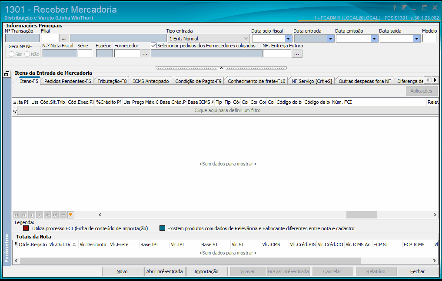Click totals grid scroll right arrow
The image size is (442, 281).
pos(435,261)
